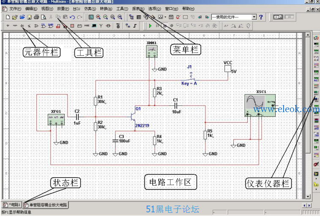Flip the simulation on/off switch

pos(278,17)
